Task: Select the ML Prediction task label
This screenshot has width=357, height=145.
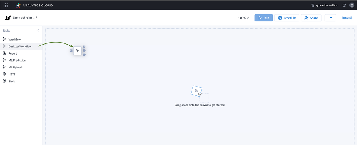Action: pos(17,60)
